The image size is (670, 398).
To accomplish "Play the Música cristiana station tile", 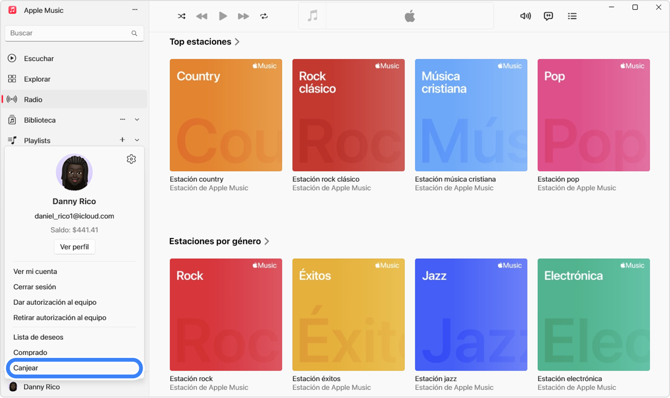I will [x=471, y=115].
